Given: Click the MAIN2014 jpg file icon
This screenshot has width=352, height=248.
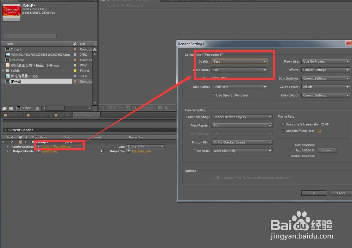Looking at the screenshot, I should [8, 55].
